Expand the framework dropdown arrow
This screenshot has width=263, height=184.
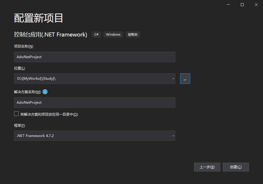point(173,136)
